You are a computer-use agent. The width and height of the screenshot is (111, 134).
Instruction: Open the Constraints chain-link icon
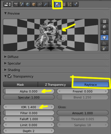pyautogui.click(x=40, y=4)
